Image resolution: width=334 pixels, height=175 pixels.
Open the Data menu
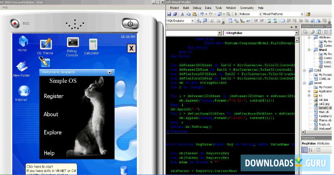[208, 8]
